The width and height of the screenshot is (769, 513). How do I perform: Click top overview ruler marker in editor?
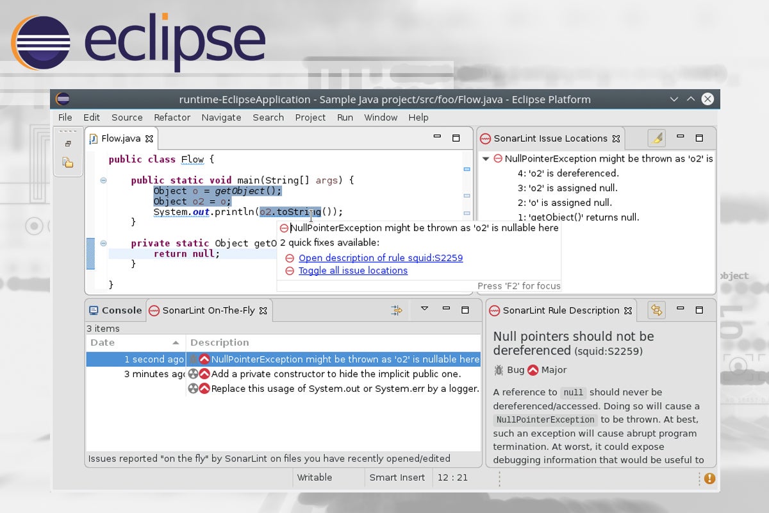[467, 169]
